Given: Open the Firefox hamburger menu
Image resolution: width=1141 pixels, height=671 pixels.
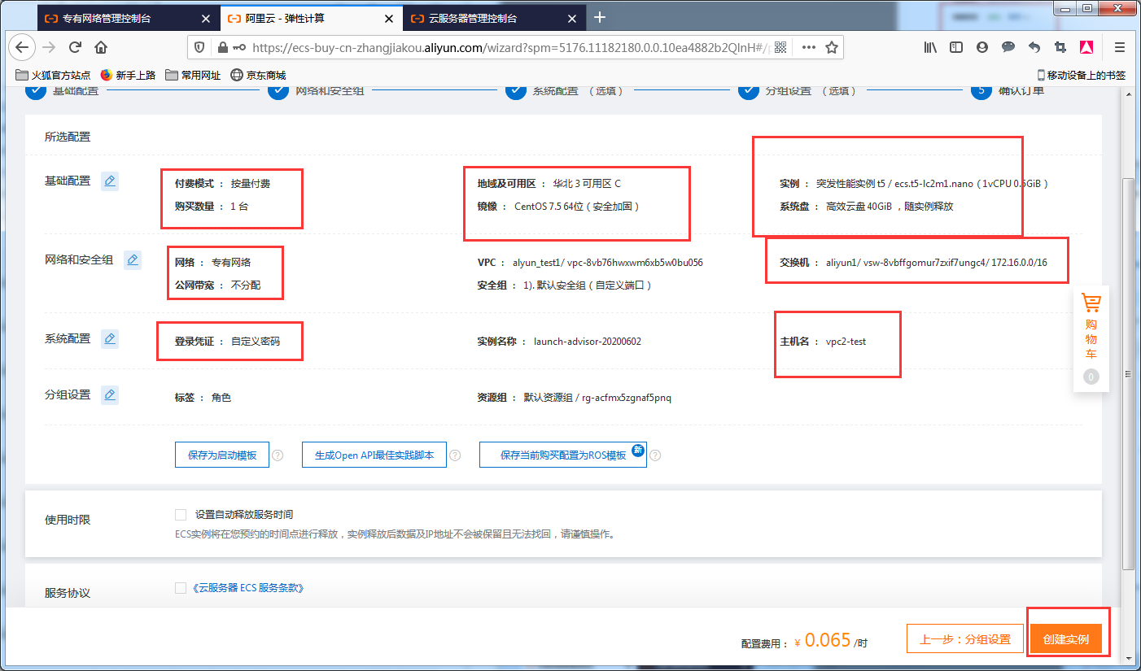Looking at the screenshot, I should pos(1119,47).
